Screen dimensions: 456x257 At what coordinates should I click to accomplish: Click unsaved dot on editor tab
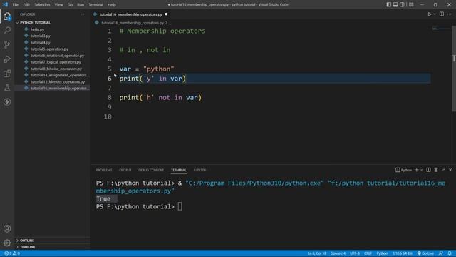coord(166,14)
